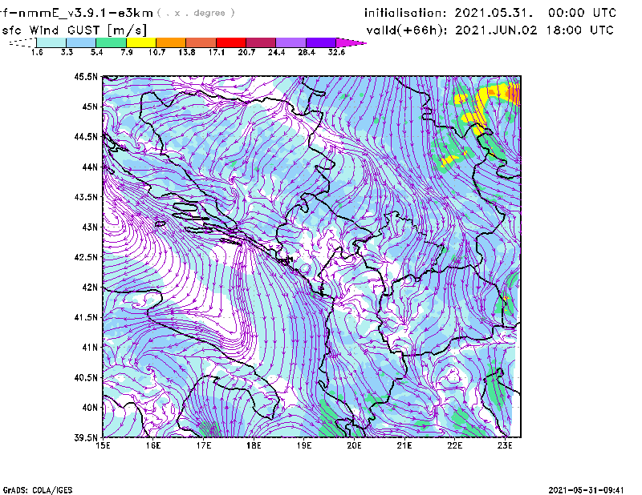Image resolution: width=642 pixels, height=495 pixels.
Task: Click the 45.5N latitude axis label
Action: [84, 77]
